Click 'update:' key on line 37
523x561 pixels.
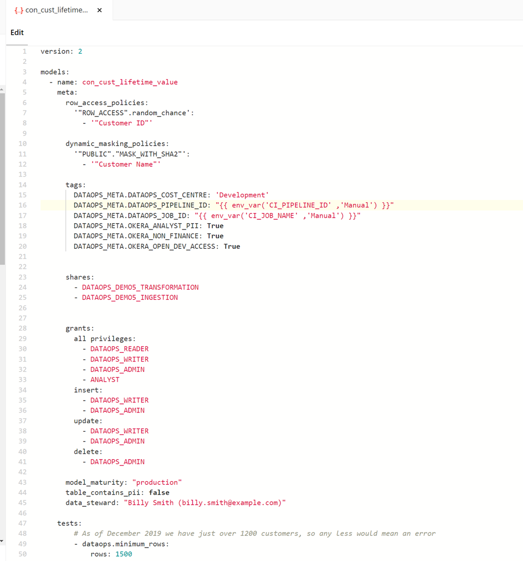tap(88, 420)
